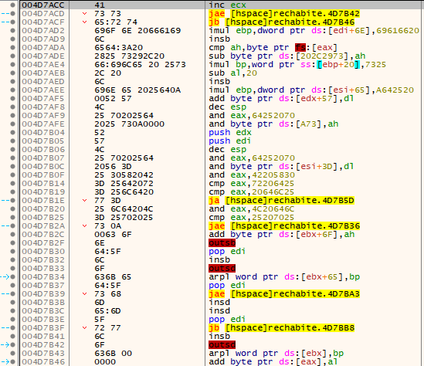Click the red jump chevron on 004D7B39 row

pyautogui.click(x=85, y=294)
